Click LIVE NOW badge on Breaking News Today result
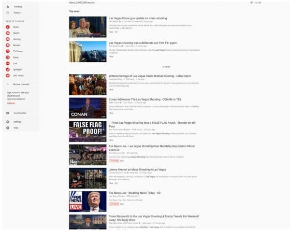The width and height of the screenshot is (290, 231). (114, 204)
